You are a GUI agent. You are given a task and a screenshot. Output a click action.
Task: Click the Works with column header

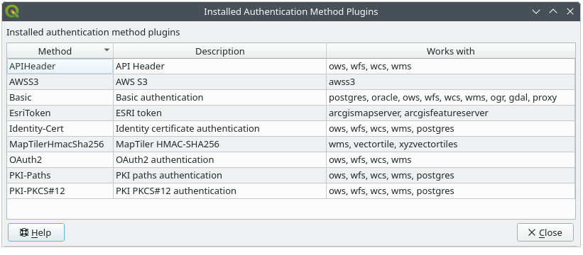click(451, 51)
